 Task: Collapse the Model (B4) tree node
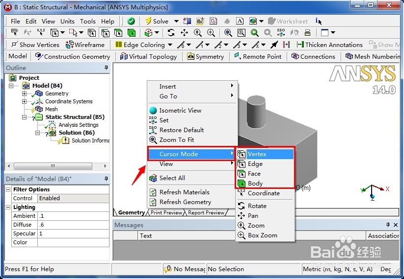(11, 86)
